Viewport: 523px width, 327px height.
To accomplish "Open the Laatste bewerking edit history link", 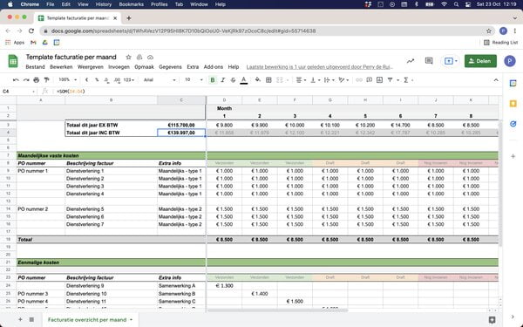I will pyautogui.click(x=319, y=67).
